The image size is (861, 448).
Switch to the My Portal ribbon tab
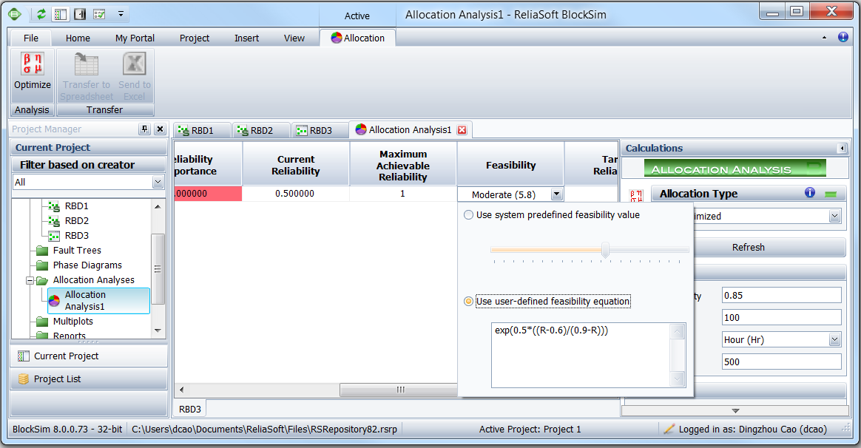tap(135, 38)
